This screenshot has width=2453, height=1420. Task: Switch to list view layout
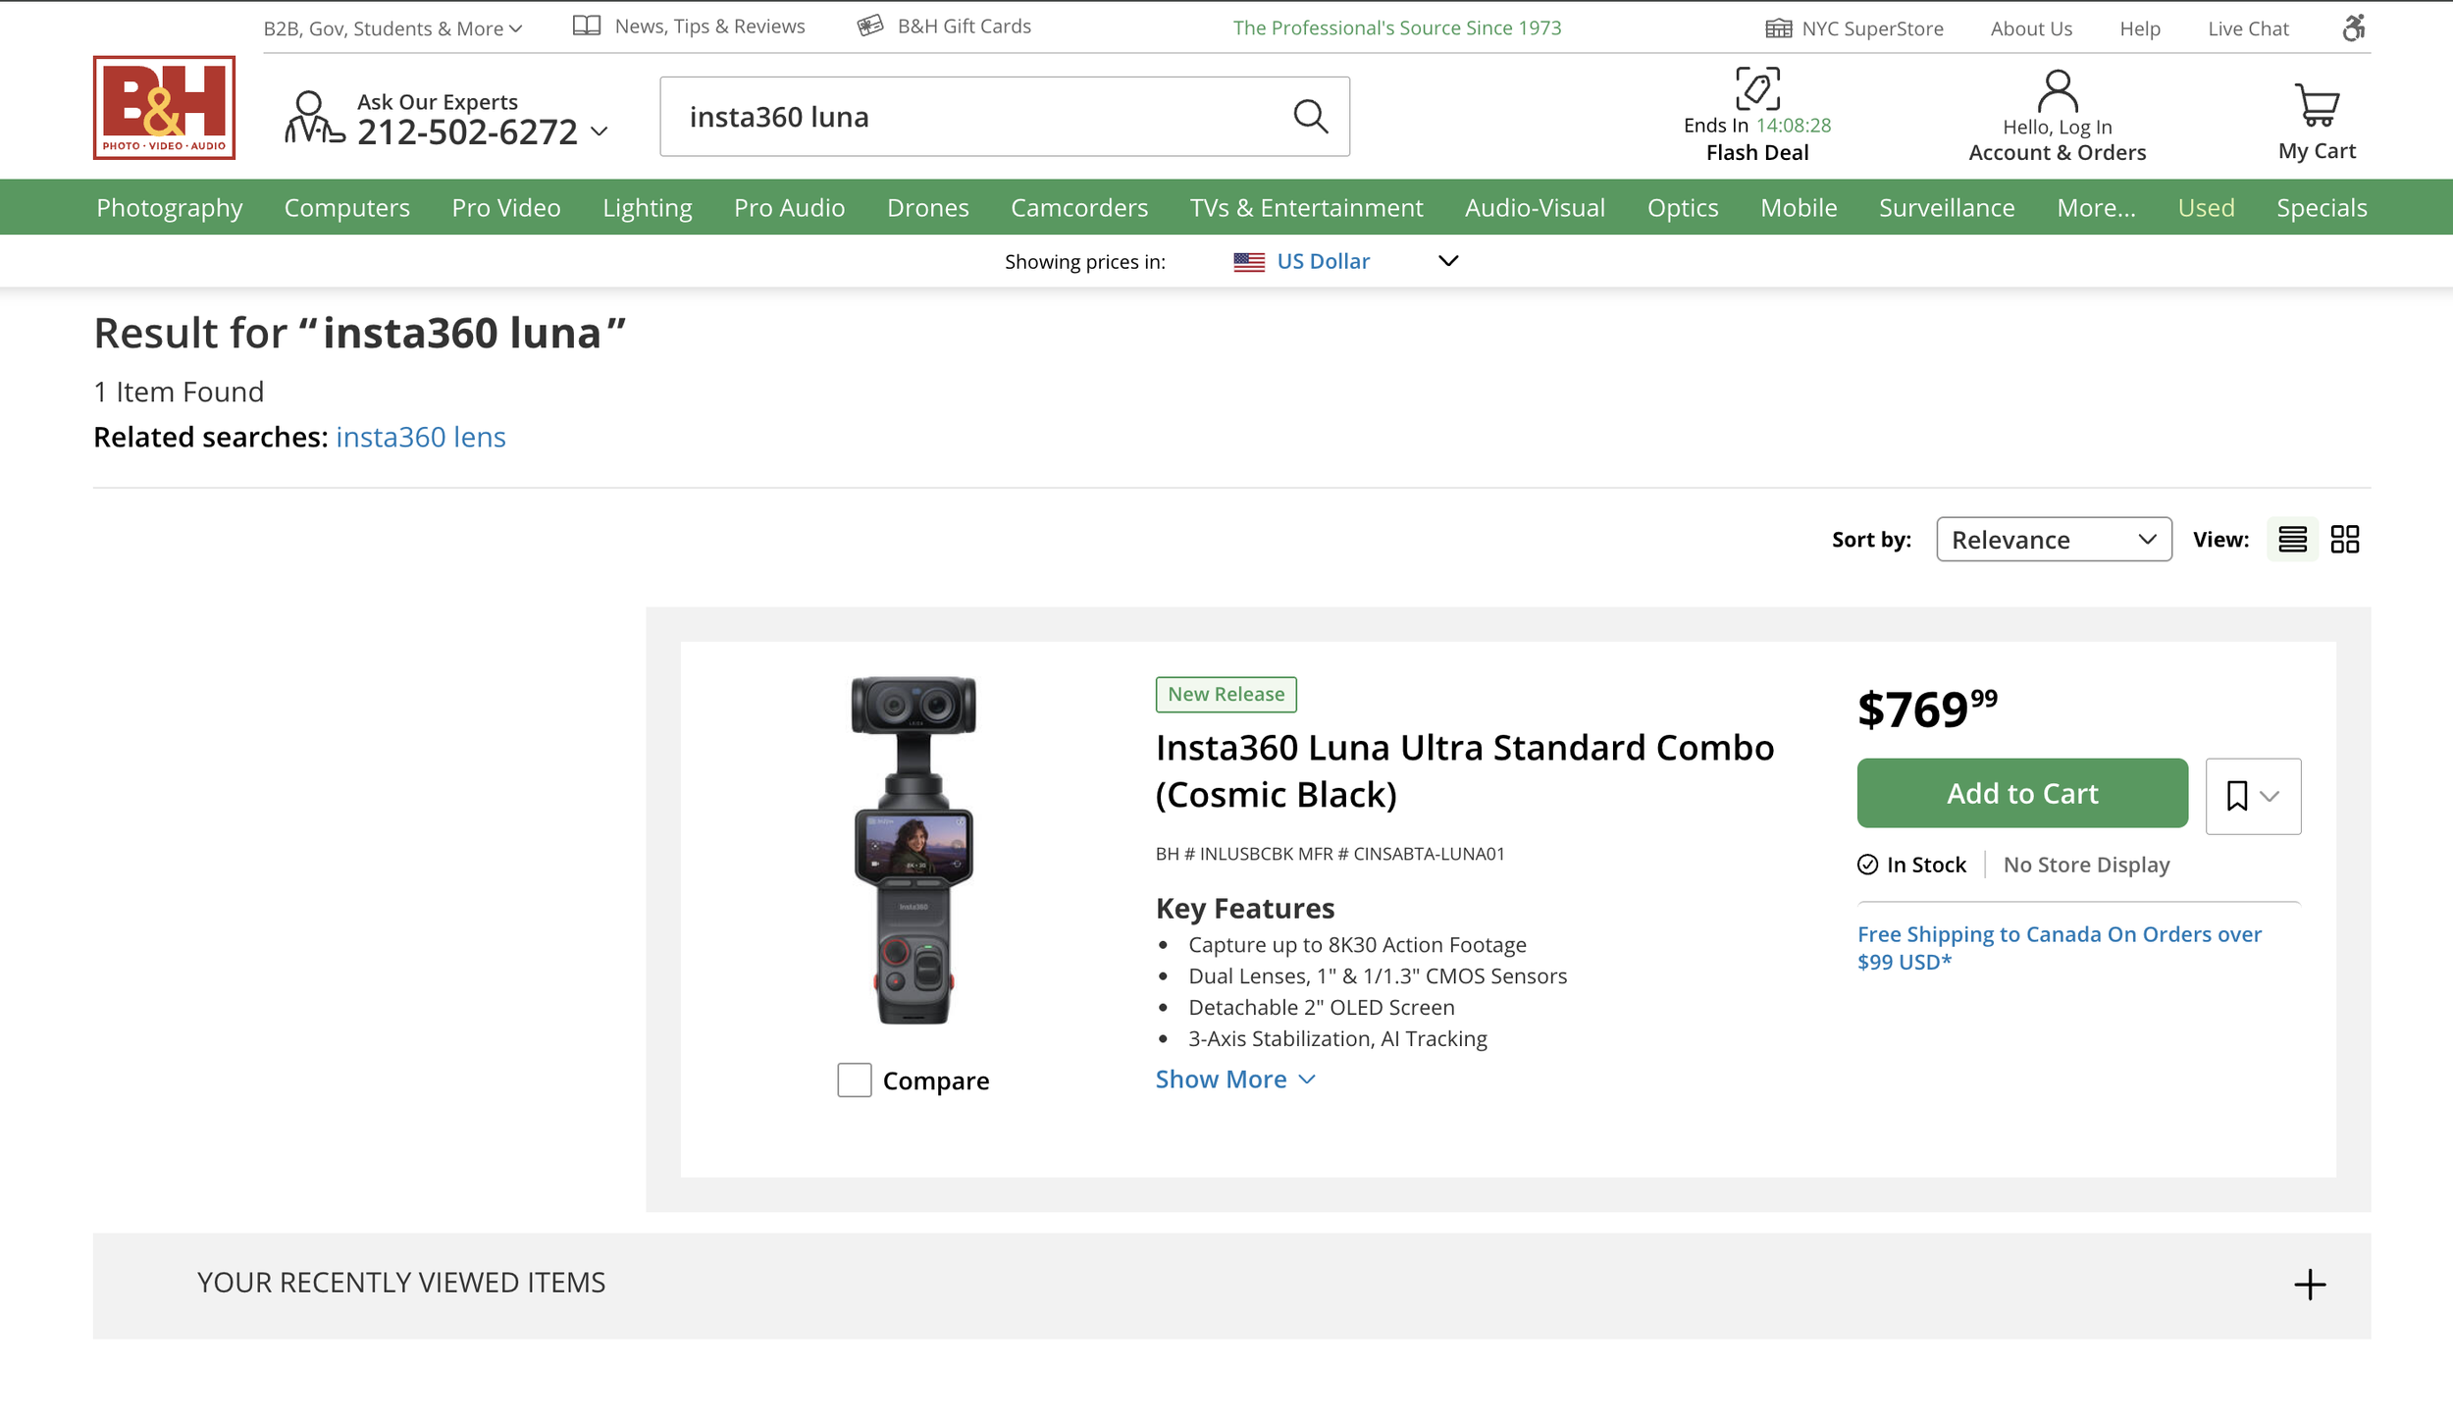pyautogui.click(x=2292, y=539)
